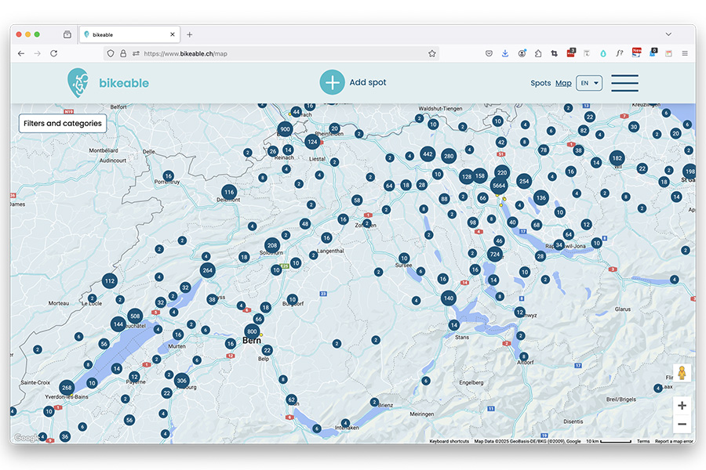The height and width of the screenshot is (470, 706).
Task: Click the Google logo on map
Action: [26, 438]
